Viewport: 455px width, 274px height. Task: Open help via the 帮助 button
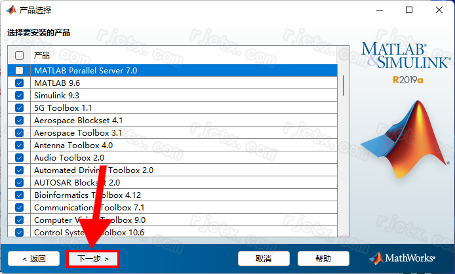coord(323,259)
